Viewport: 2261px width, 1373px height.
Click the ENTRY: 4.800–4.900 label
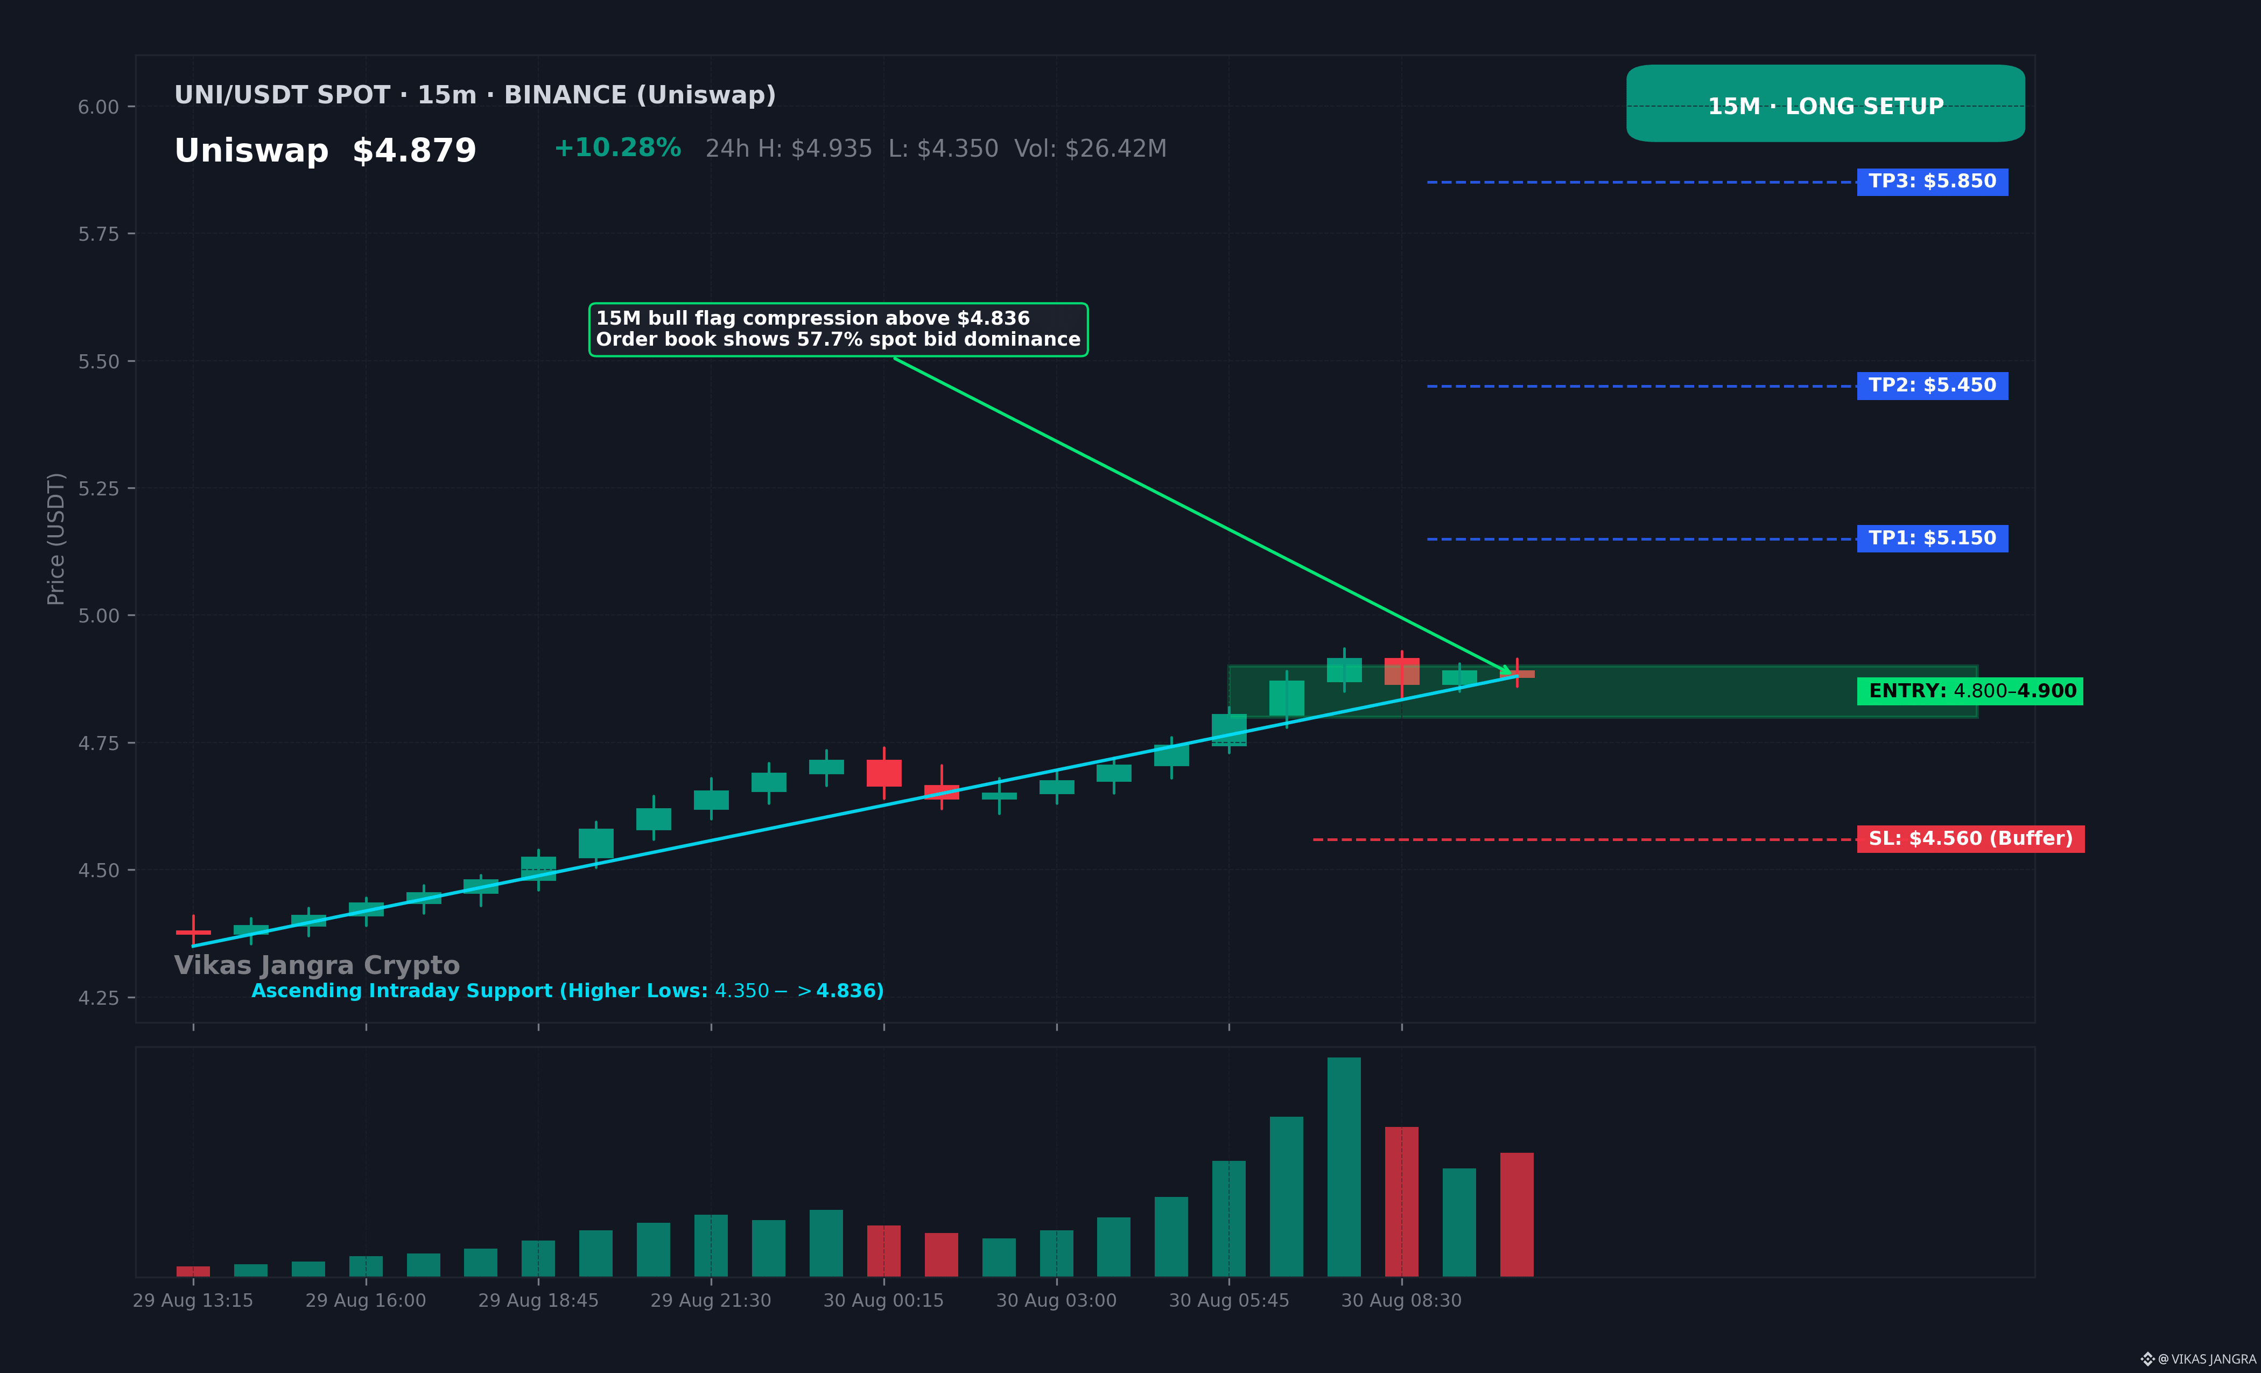tap(1970, 691)
